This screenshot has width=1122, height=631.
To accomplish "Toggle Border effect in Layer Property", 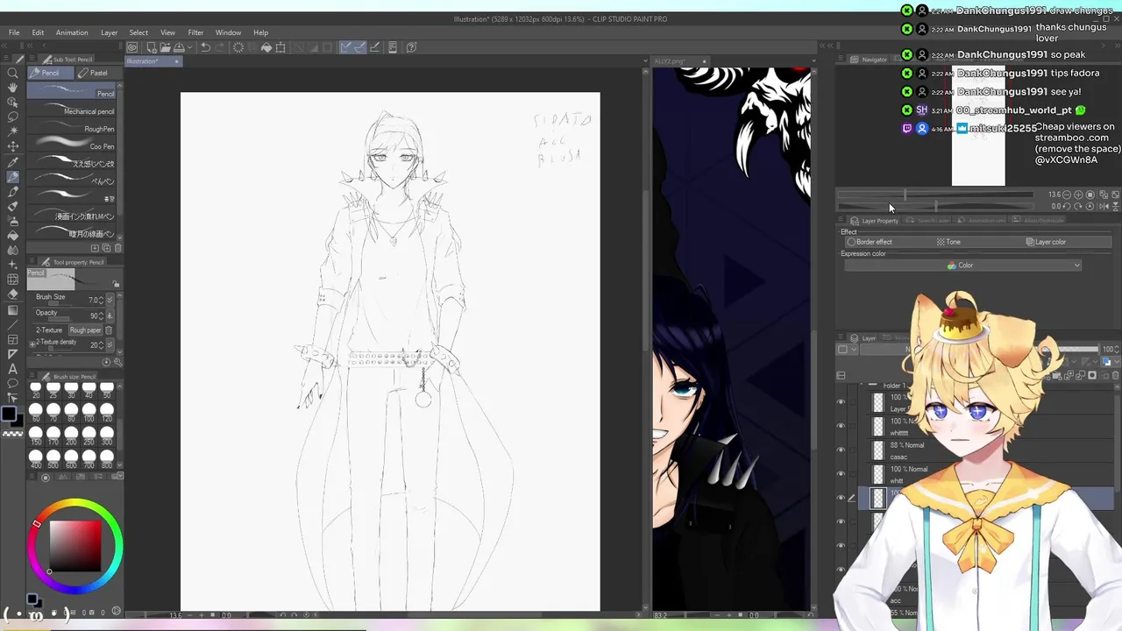I will (x=870, y=242).
